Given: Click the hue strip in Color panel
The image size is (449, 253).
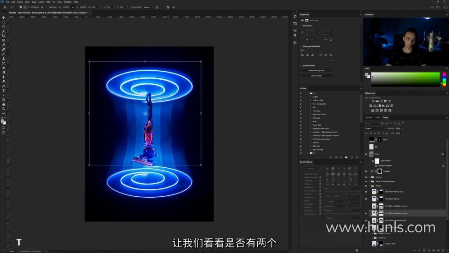Looking at the screenshot, I should tap(444, 79).
